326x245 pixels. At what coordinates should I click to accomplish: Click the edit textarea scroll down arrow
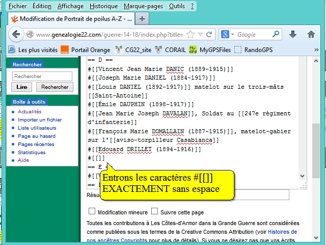[303, 176]
